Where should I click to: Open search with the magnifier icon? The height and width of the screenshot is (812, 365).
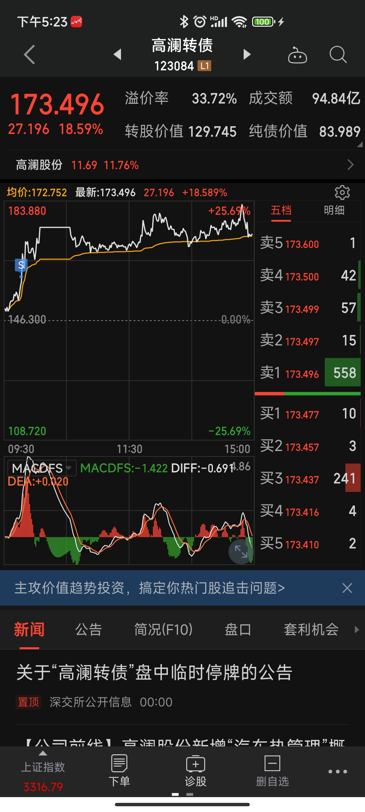[x=338, y=54]
